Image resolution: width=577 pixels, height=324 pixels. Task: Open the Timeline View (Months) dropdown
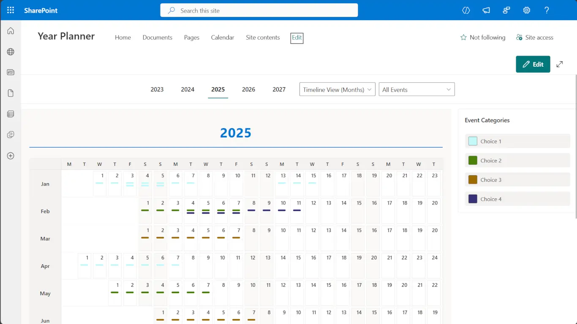point(337,89)
